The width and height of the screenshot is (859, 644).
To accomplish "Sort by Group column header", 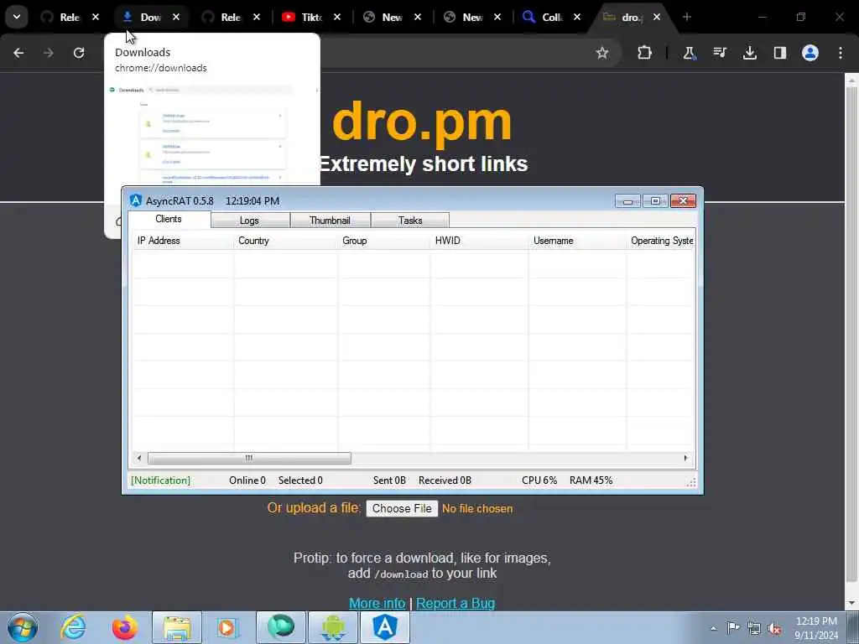I will [384, 241].
